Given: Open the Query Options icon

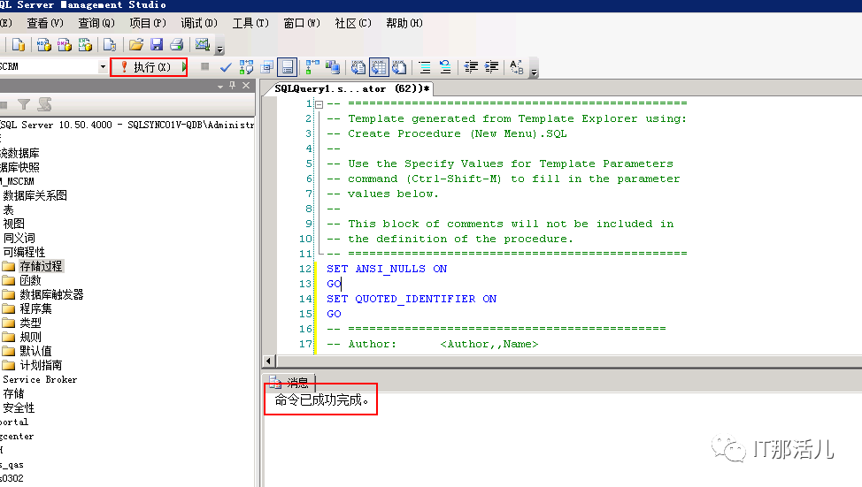Looking at the screenshot, I should [x=266, y=67].
